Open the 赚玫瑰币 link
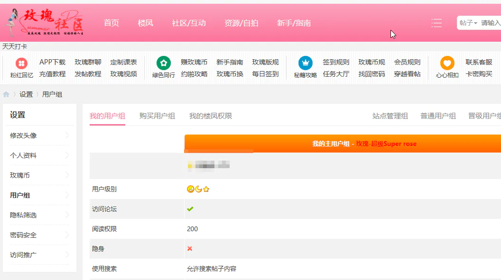Viewport: 501px width, 280px height. point(194,62)
